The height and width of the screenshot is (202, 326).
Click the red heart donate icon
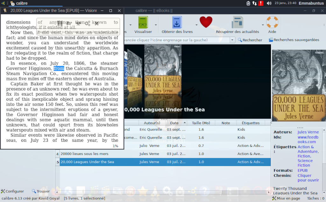tap(206, 22)
